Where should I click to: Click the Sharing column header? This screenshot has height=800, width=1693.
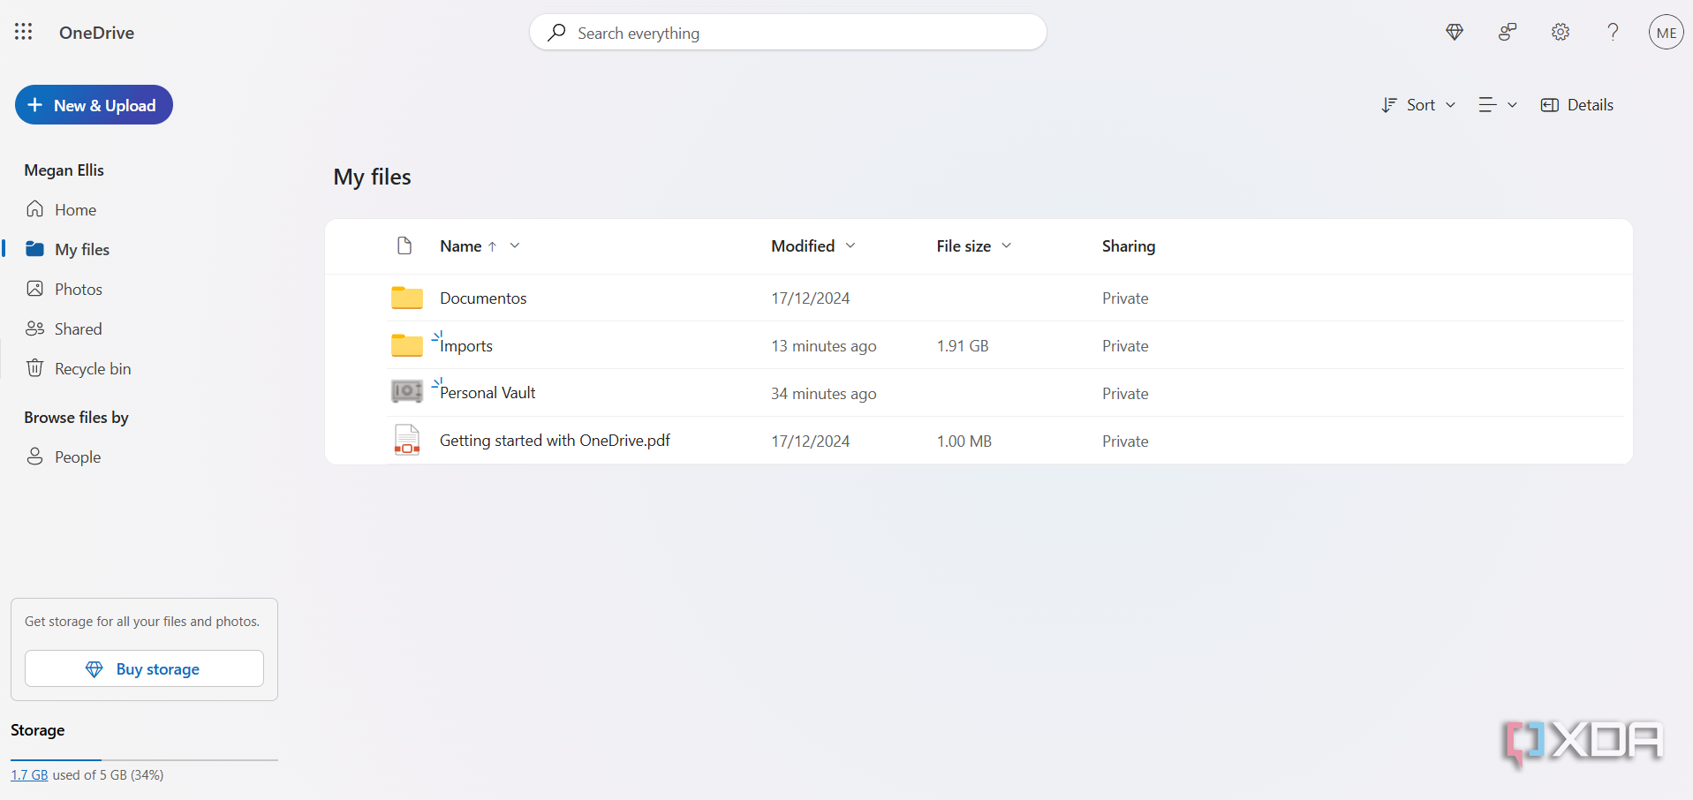pyautogui.click(x=1129, y=245)
